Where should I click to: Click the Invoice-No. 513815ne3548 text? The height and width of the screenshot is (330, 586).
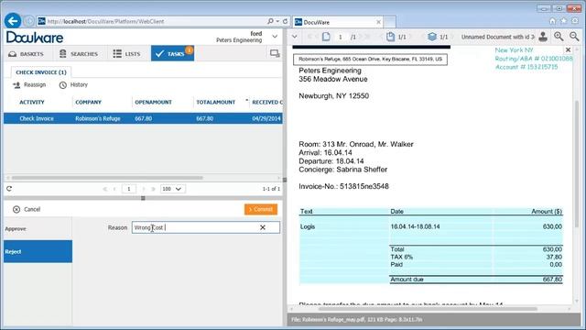point(344,186)
